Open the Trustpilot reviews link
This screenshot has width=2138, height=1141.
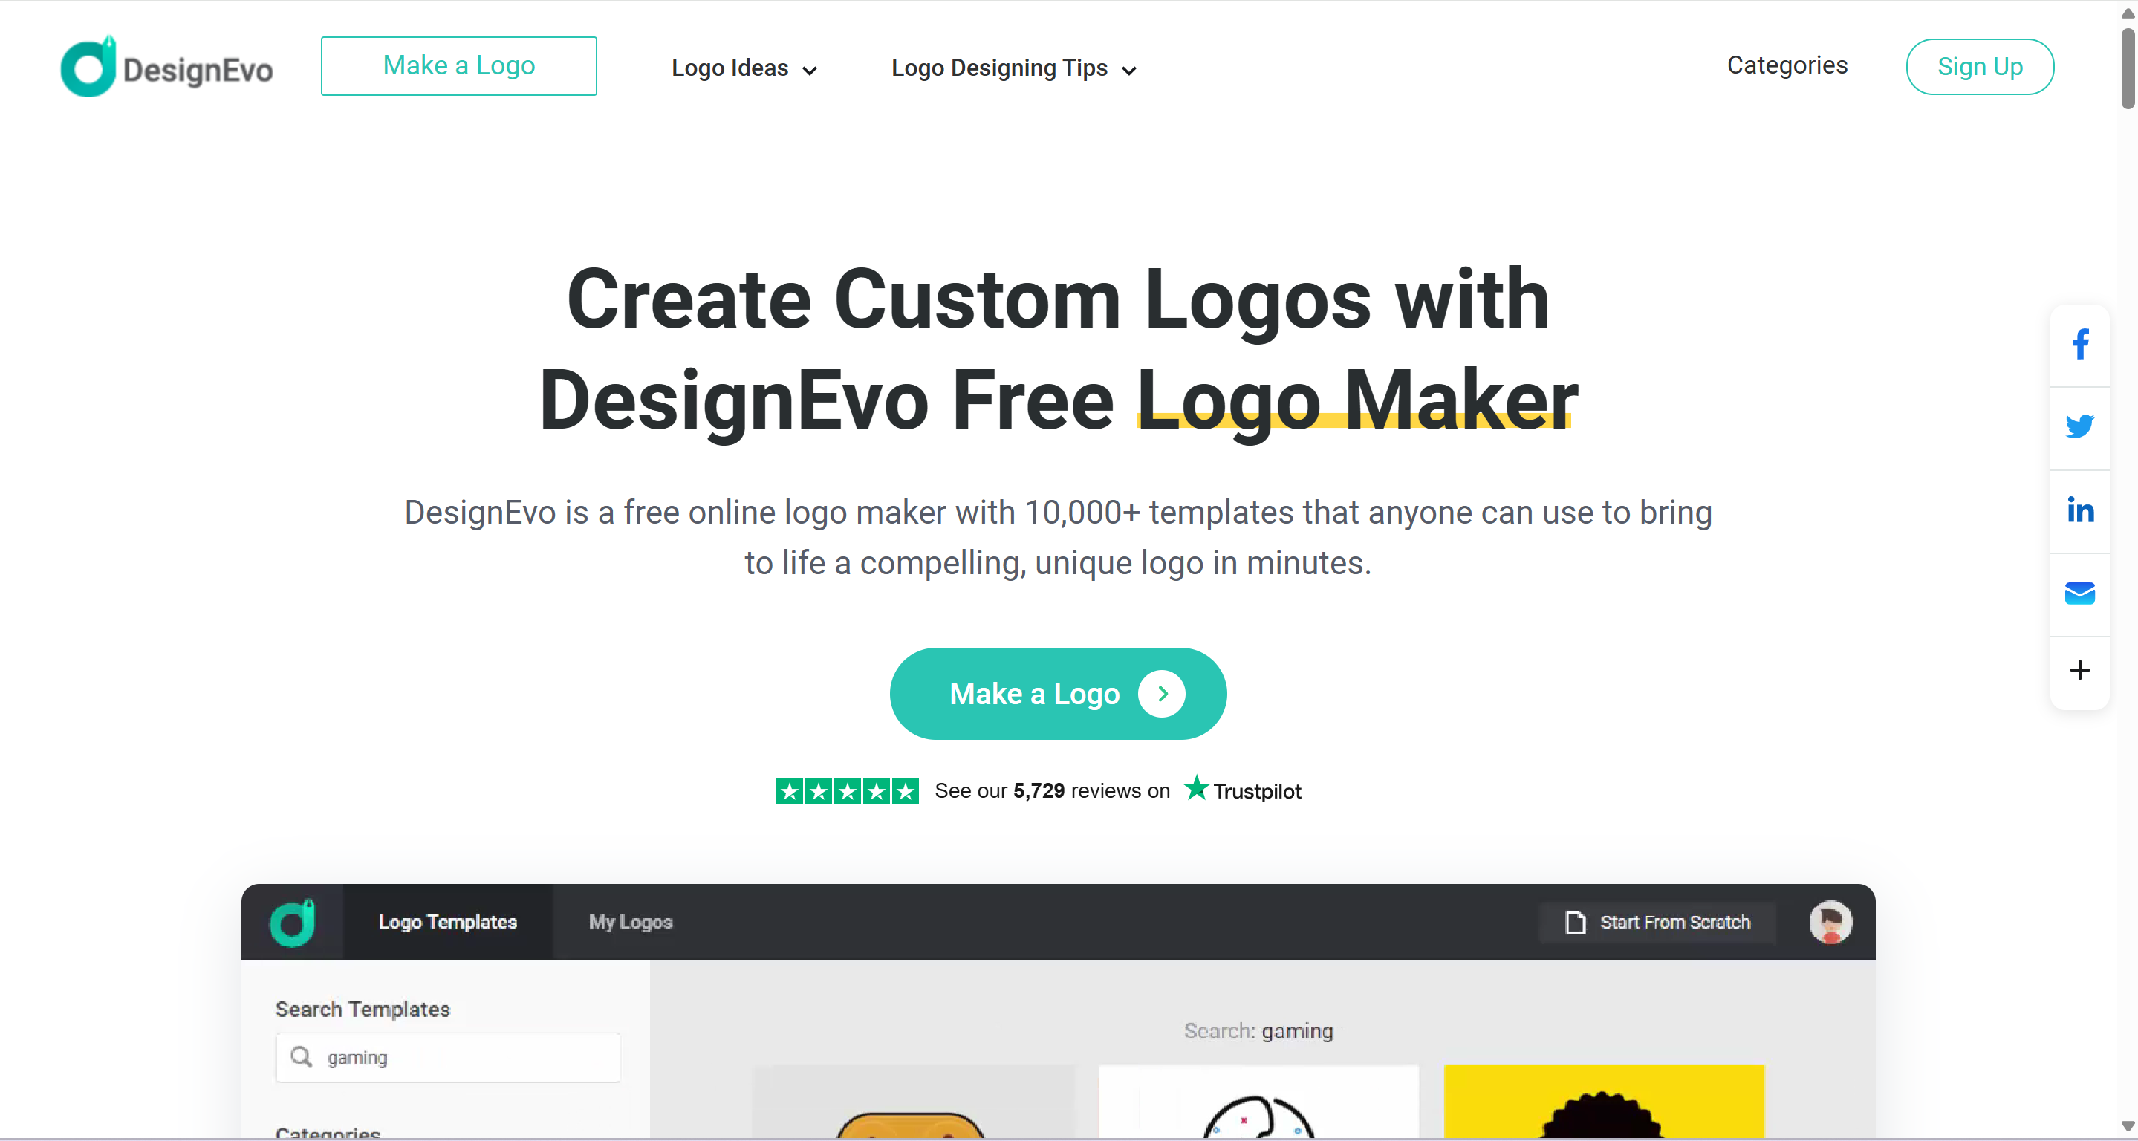1039,790
